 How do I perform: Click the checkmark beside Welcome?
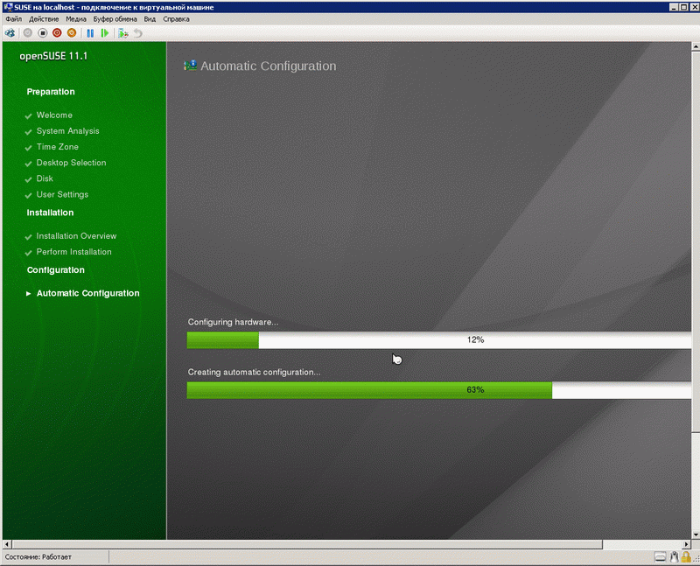click(28, 116)
